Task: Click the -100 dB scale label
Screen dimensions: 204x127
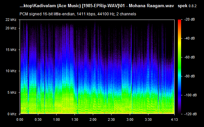Action: tap(191, 95)
